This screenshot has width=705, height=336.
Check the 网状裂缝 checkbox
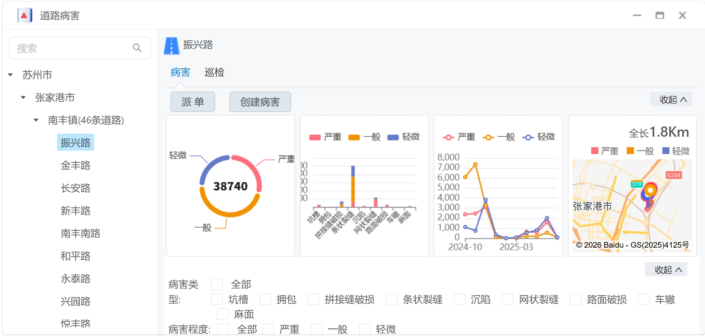tap(508, 299)
